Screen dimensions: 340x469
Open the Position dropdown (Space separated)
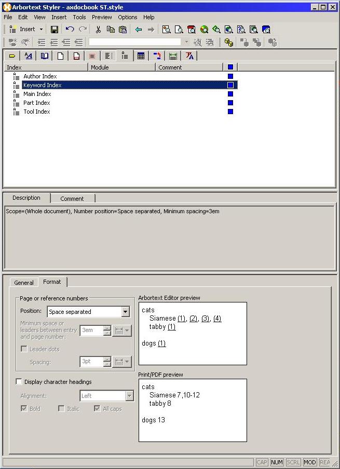pyautogui.click(x=126, y=312)
